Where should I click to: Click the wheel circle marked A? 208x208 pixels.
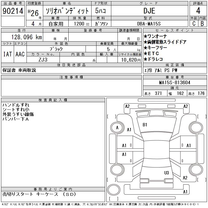tap(117, 128)
